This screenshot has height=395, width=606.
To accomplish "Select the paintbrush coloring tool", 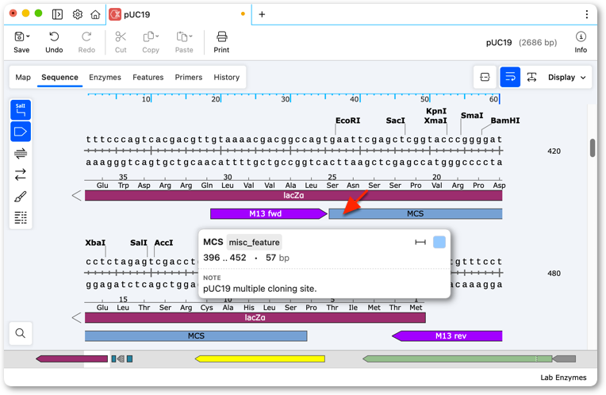I will point(21,197).
